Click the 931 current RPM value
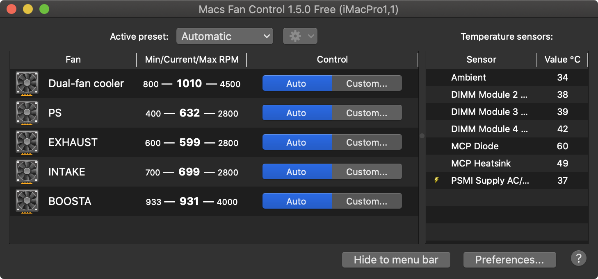This screenshot has width=598, height=279. (189, 201)
